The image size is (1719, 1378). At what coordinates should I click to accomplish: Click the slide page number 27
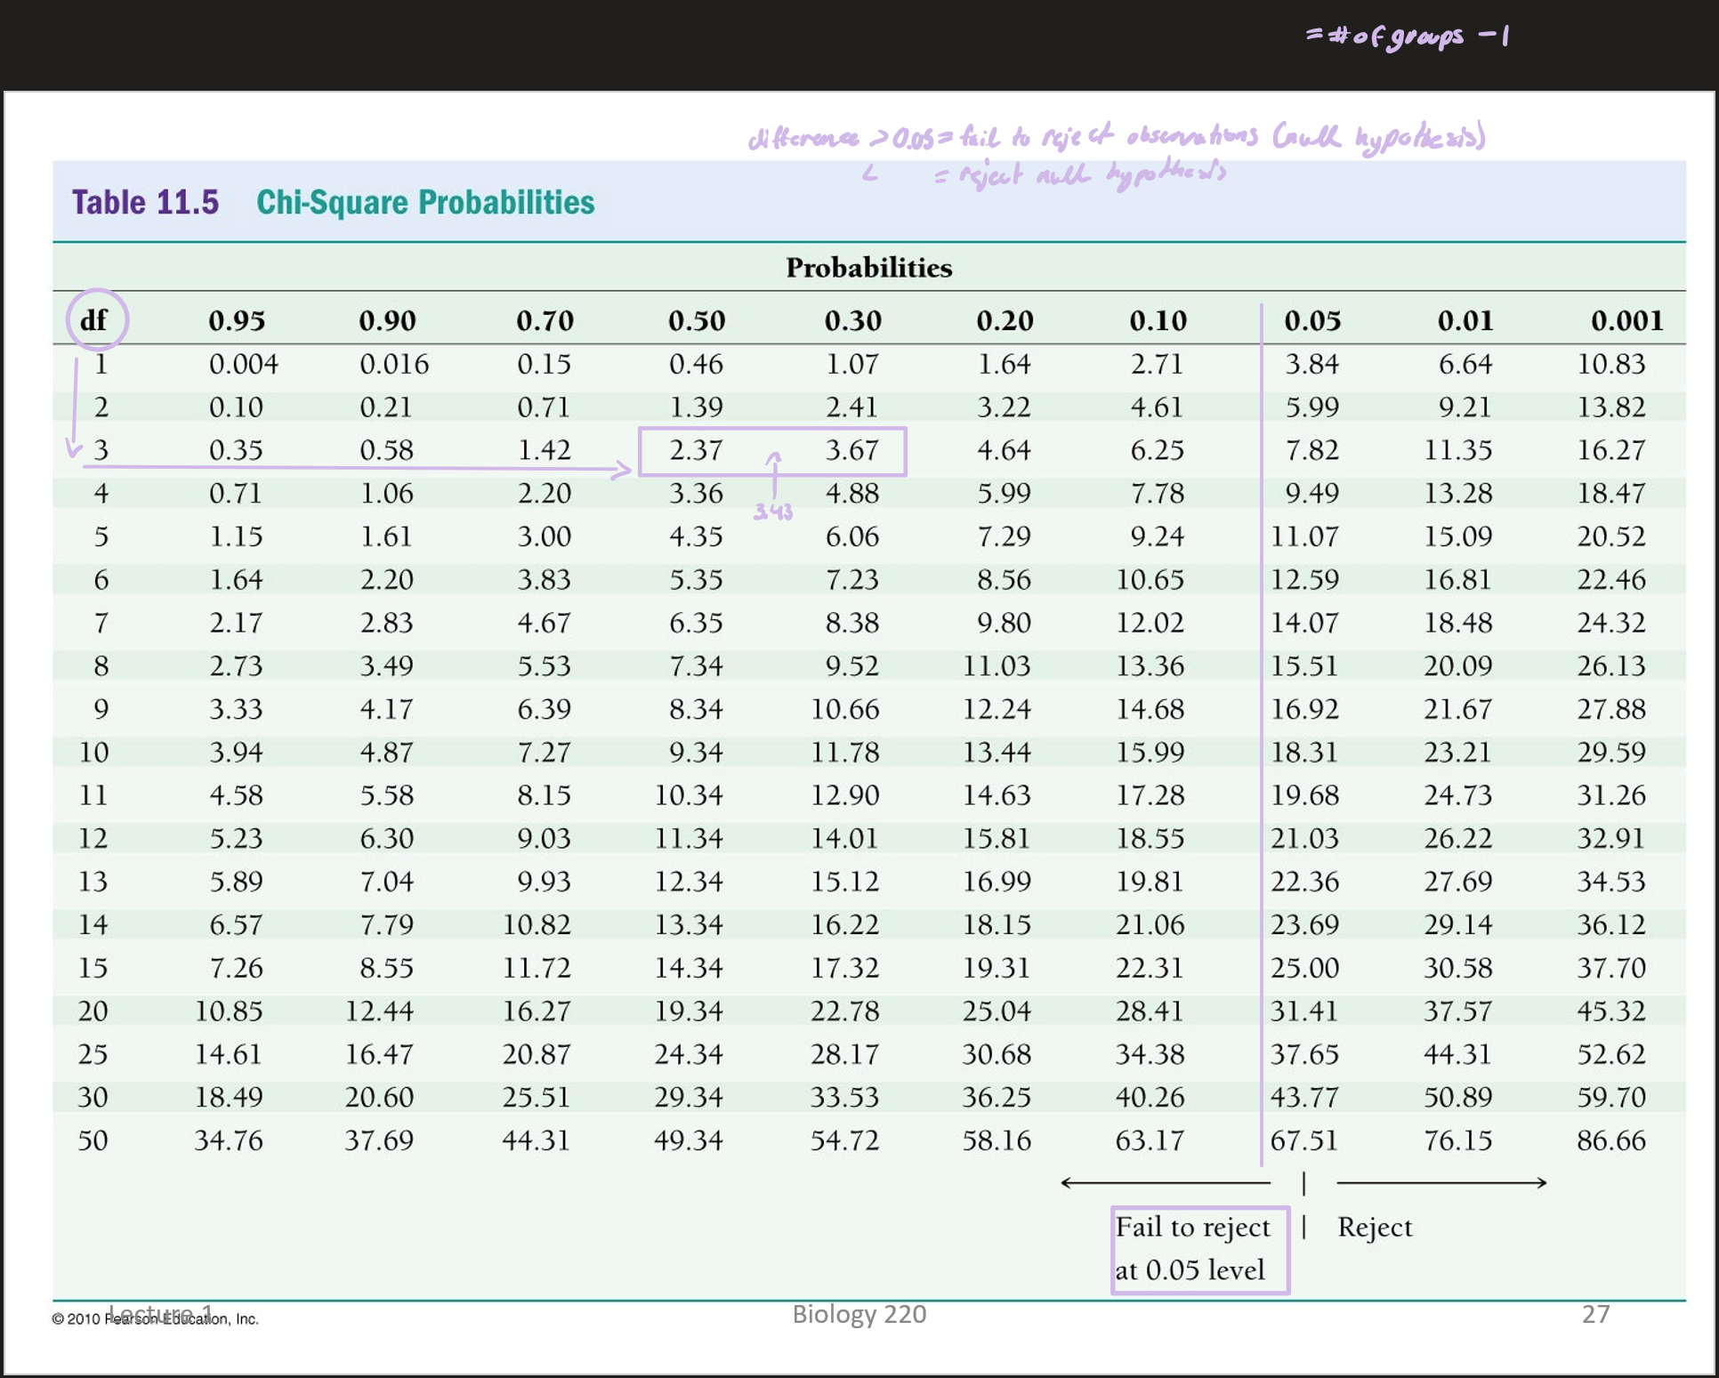[1595, 1314]
